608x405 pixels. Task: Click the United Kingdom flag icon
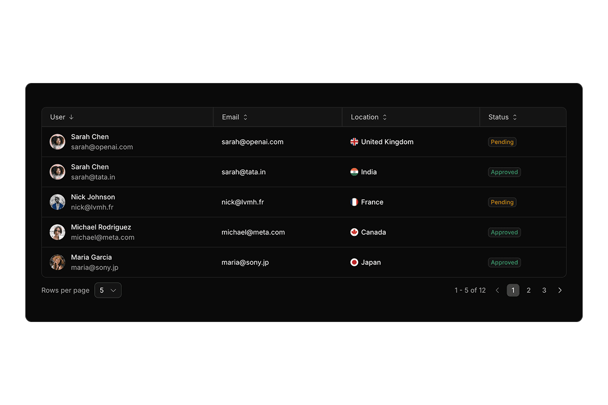(x=354, y=142)
